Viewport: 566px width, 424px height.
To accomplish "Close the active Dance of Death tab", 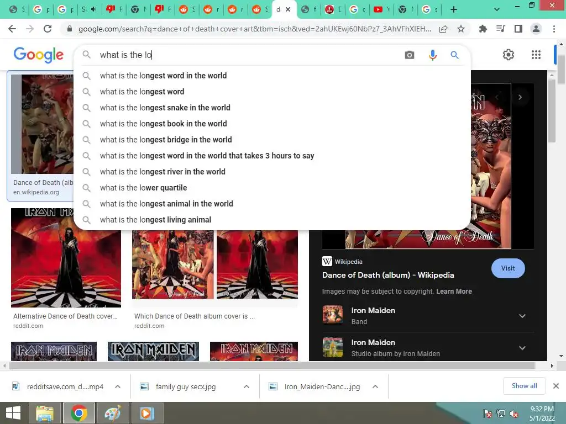I will [x=287, y=9].
